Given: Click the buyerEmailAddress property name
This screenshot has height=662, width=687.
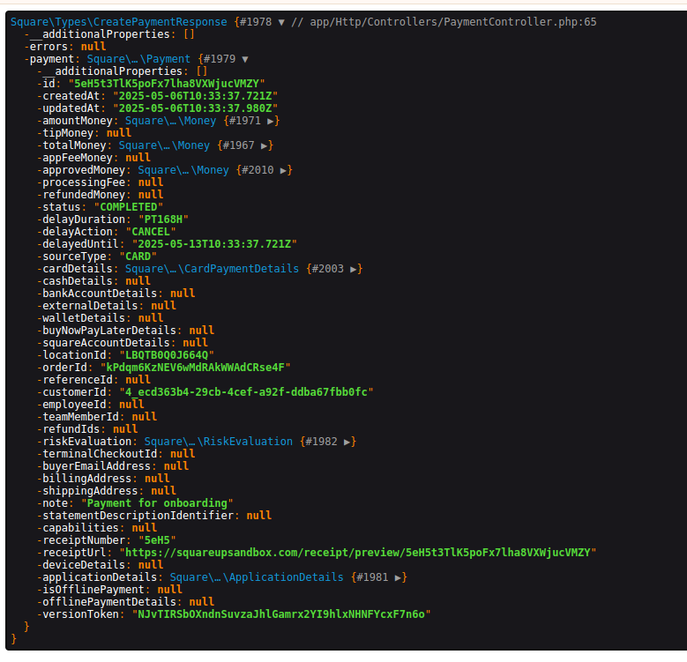Looking at the screenshot, I should (96, 466).
